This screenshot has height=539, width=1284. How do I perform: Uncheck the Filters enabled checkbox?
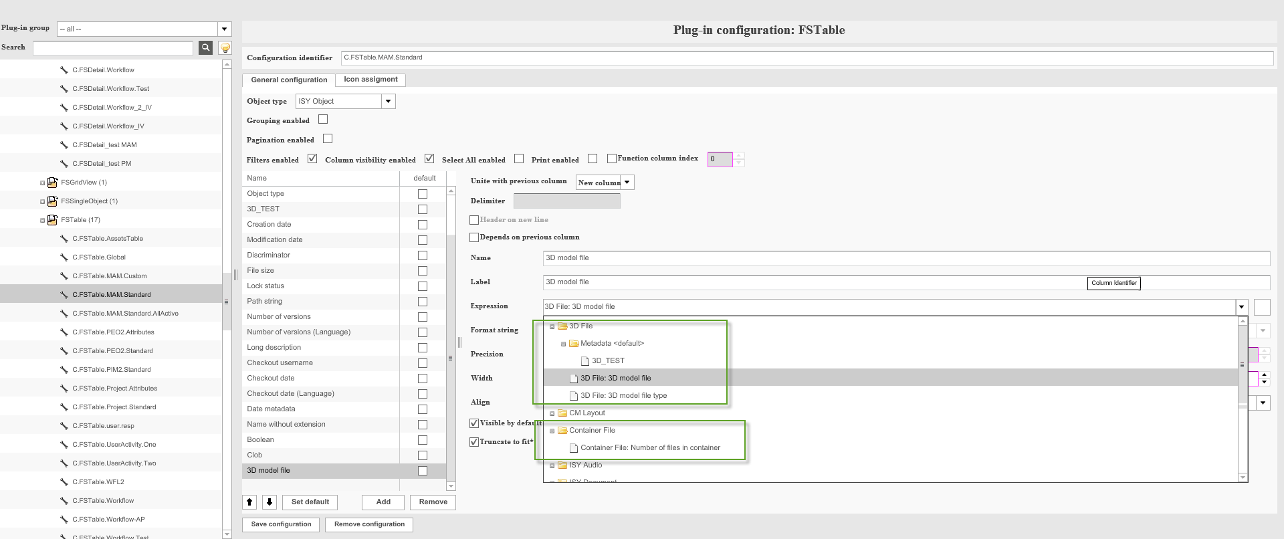point(312,158)
